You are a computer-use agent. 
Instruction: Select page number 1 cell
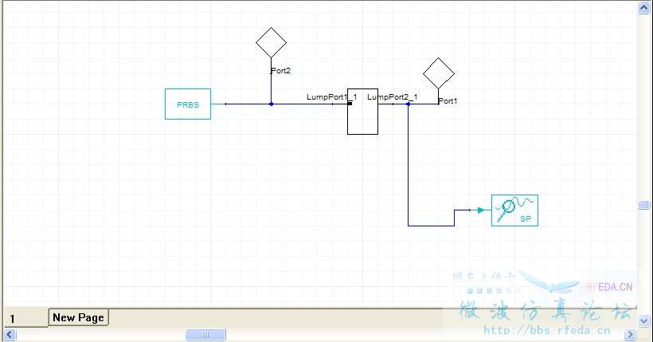pyautogui.click(x=25, y=319)
